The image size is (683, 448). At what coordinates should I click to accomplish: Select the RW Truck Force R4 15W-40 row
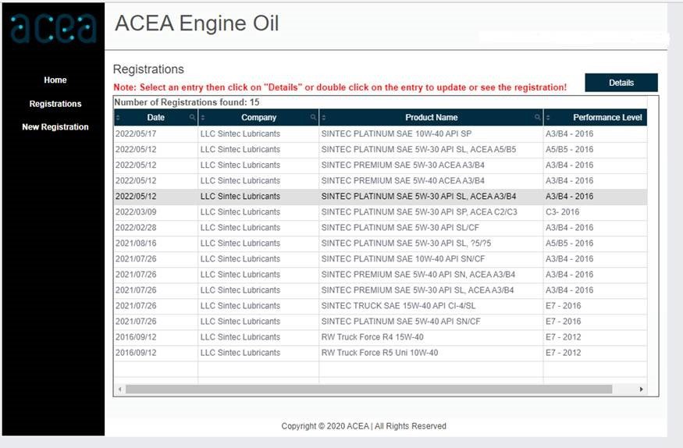(380, 337)
